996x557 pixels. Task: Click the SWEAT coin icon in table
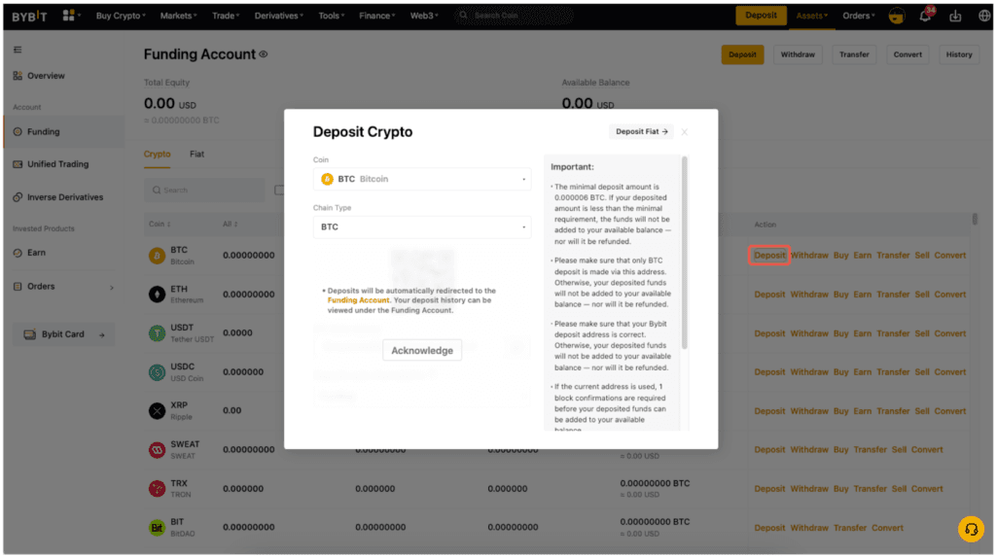(157, 450)
